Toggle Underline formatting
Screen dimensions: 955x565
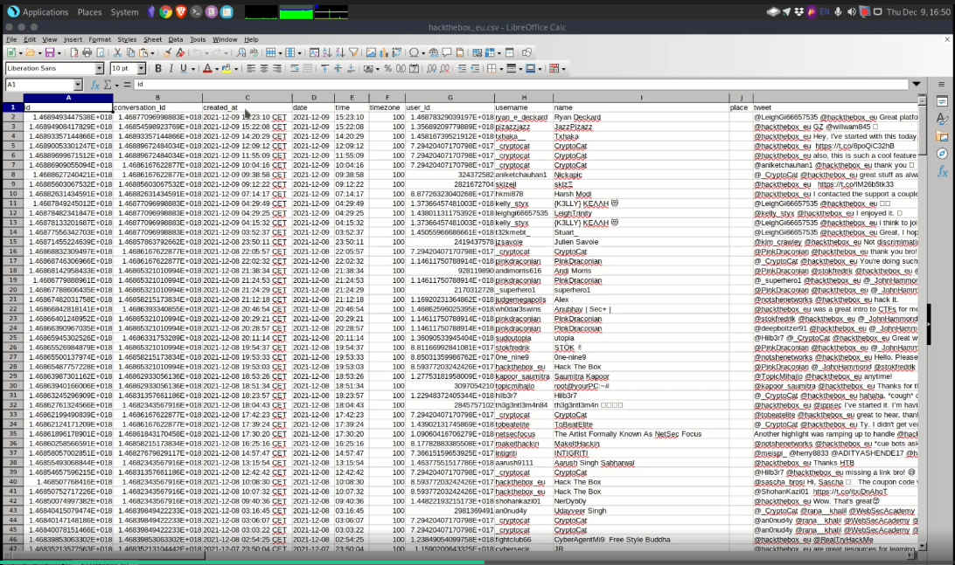(x=184, y=69)
